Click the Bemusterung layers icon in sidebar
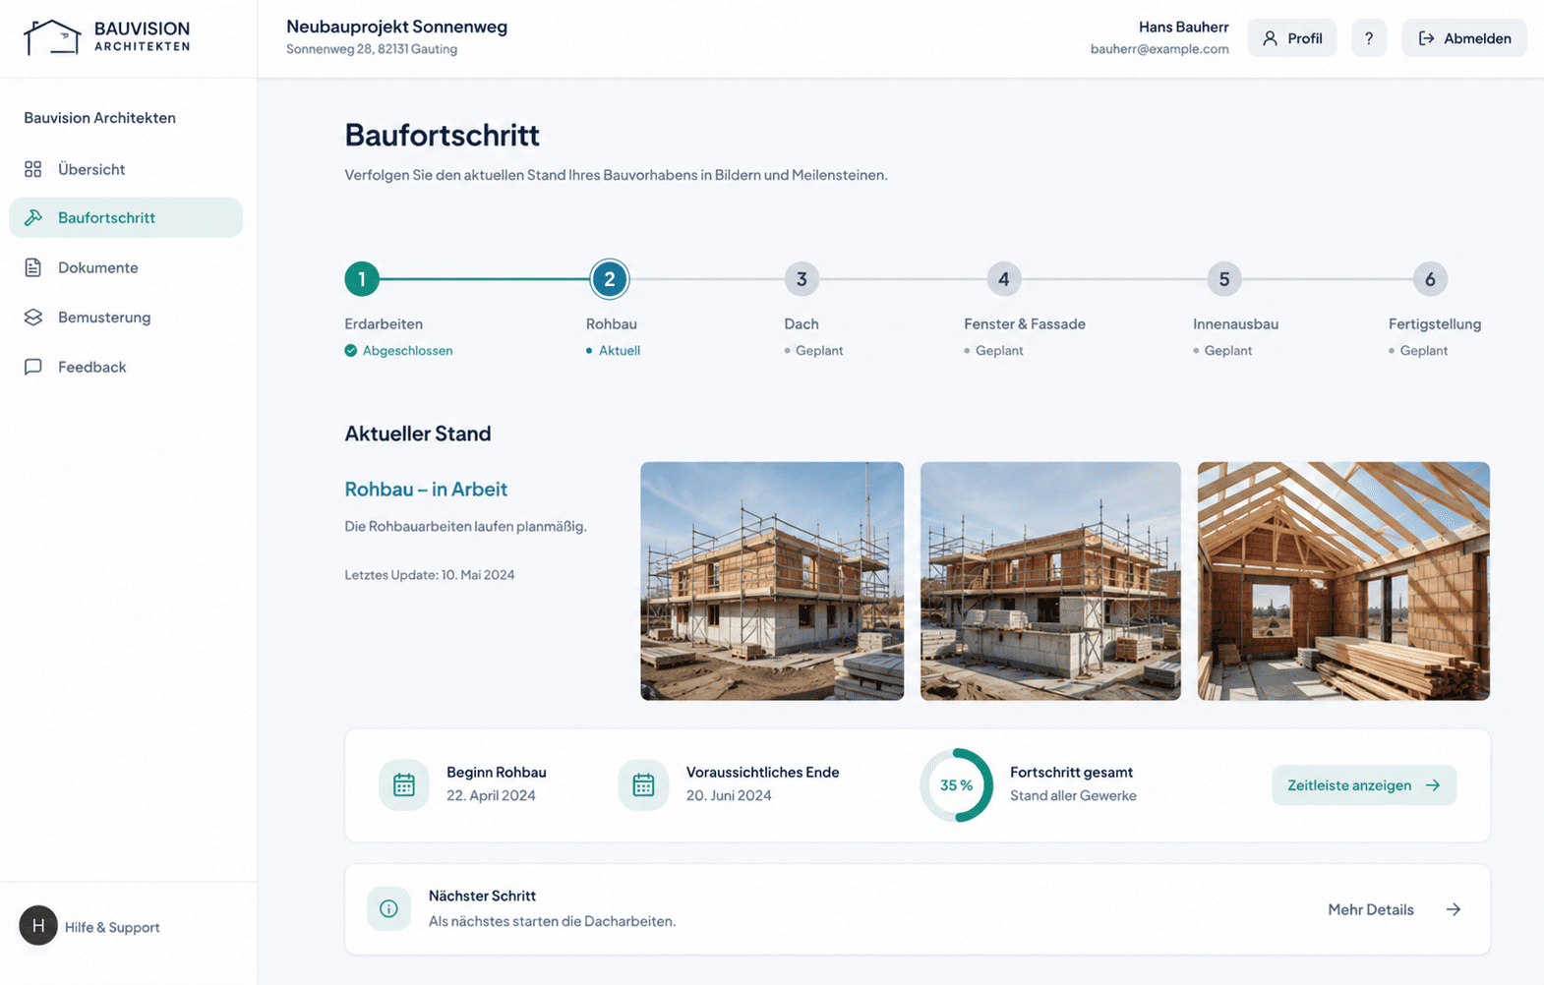1544x985 pixels. [33, 317]
